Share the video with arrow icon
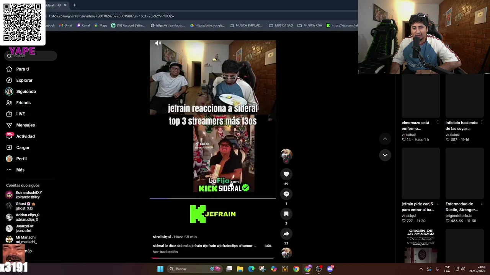This screenshot has width=490, height=275. (286, 234)
